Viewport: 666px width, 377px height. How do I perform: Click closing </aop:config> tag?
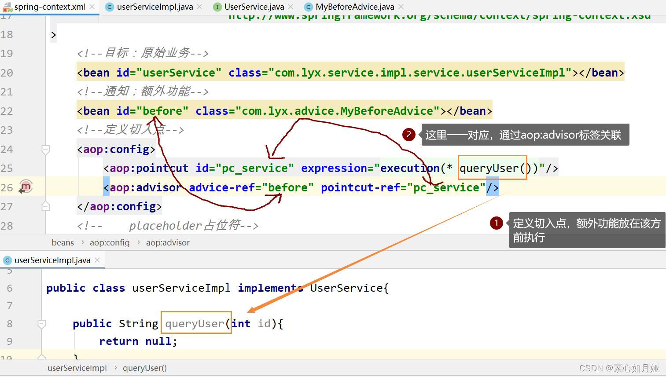coord(119,206)
